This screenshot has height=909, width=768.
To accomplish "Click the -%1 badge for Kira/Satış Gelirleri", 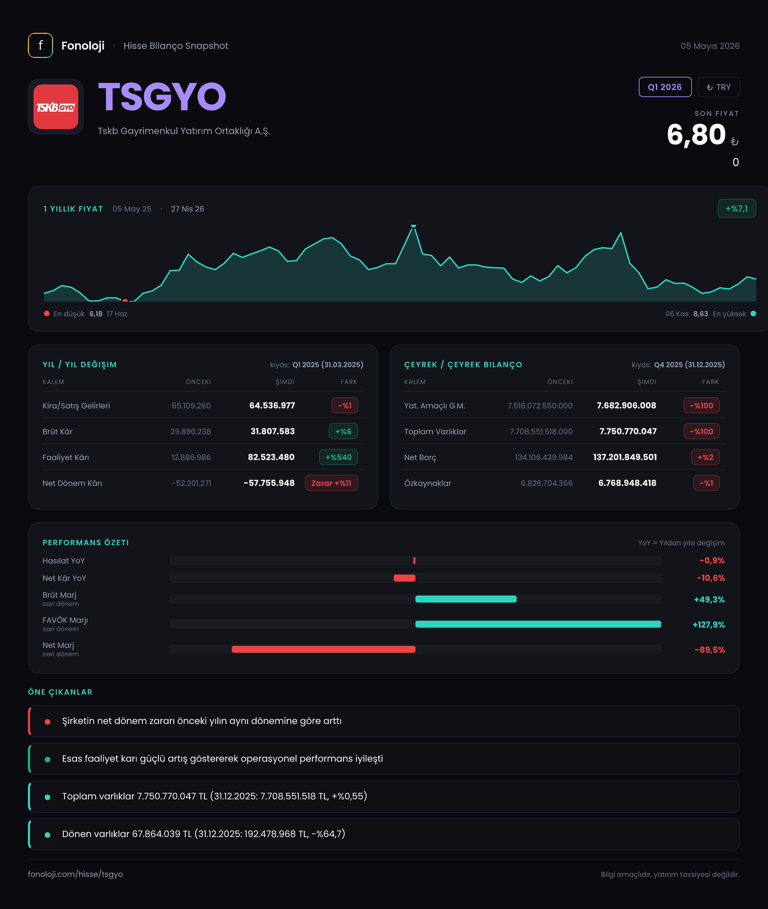I will pos(345,405).
